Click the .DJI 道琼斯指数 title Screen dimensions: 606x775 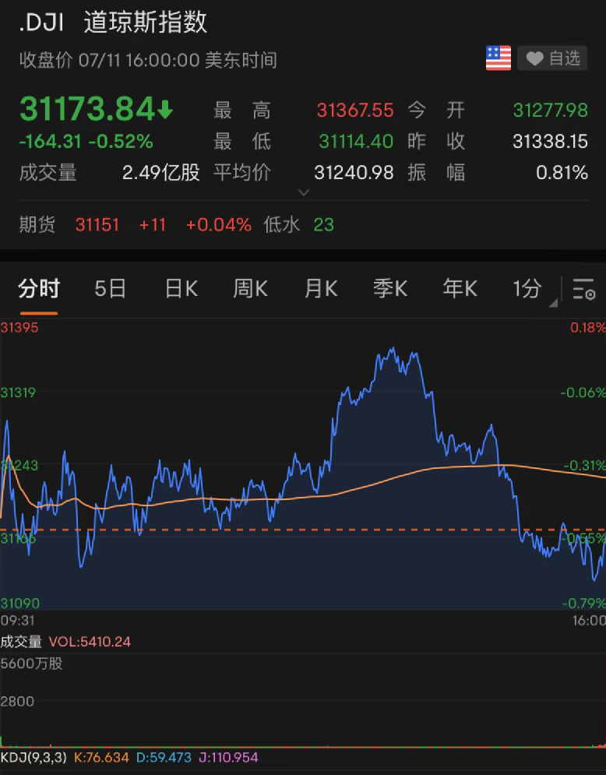click(x=114, y=23)
